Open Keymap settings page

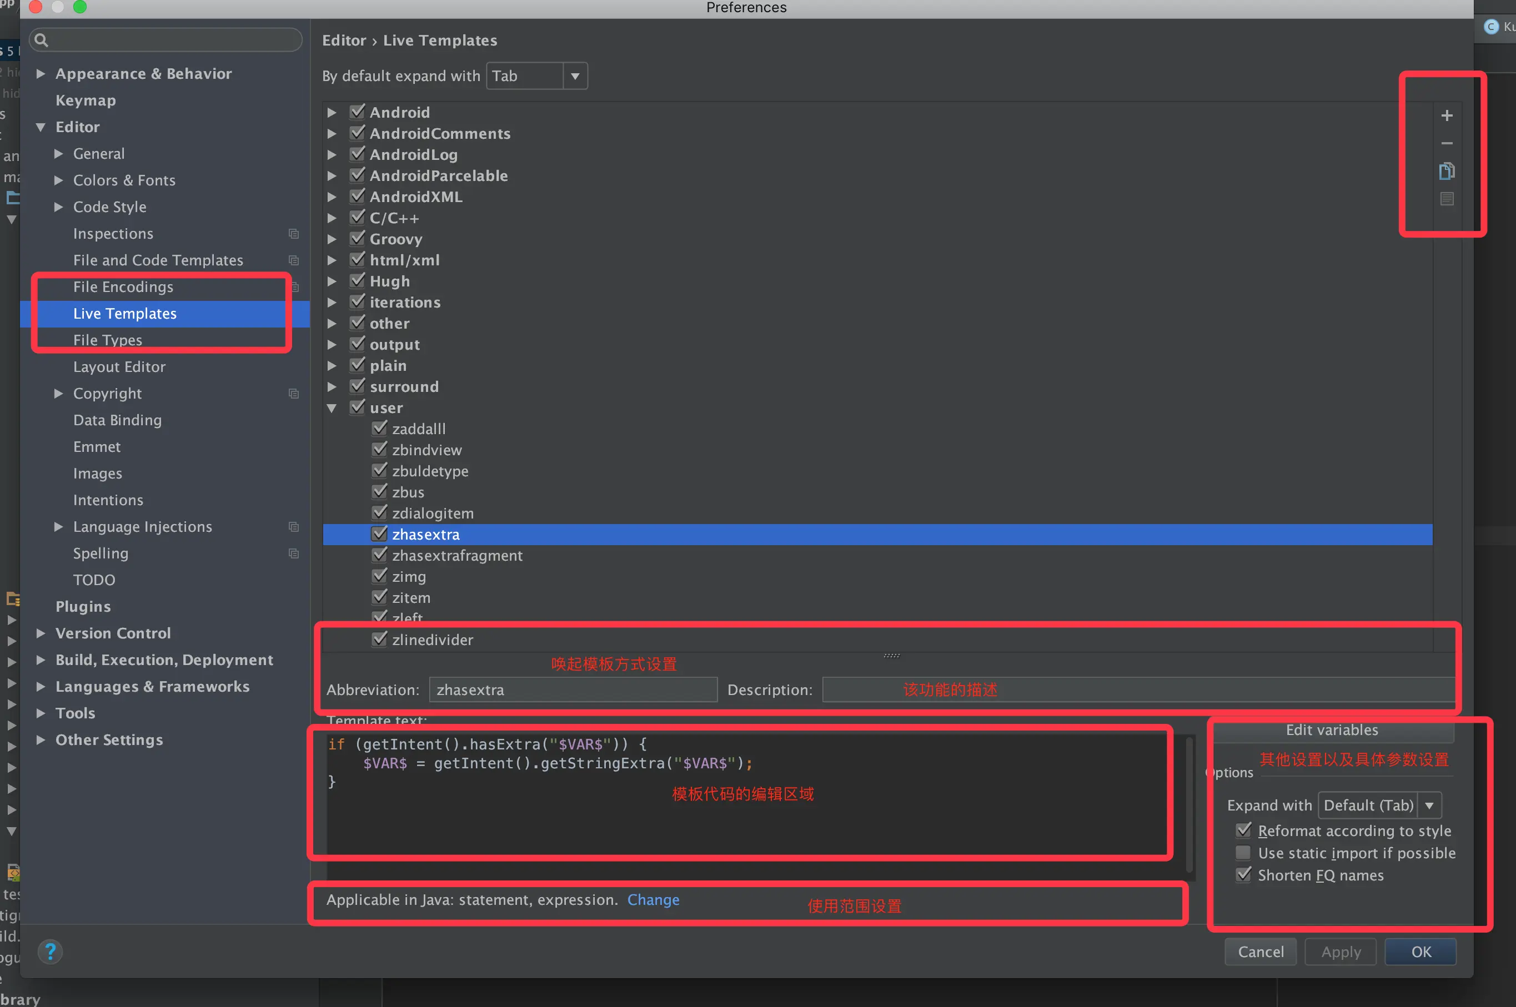coord(86,100)
